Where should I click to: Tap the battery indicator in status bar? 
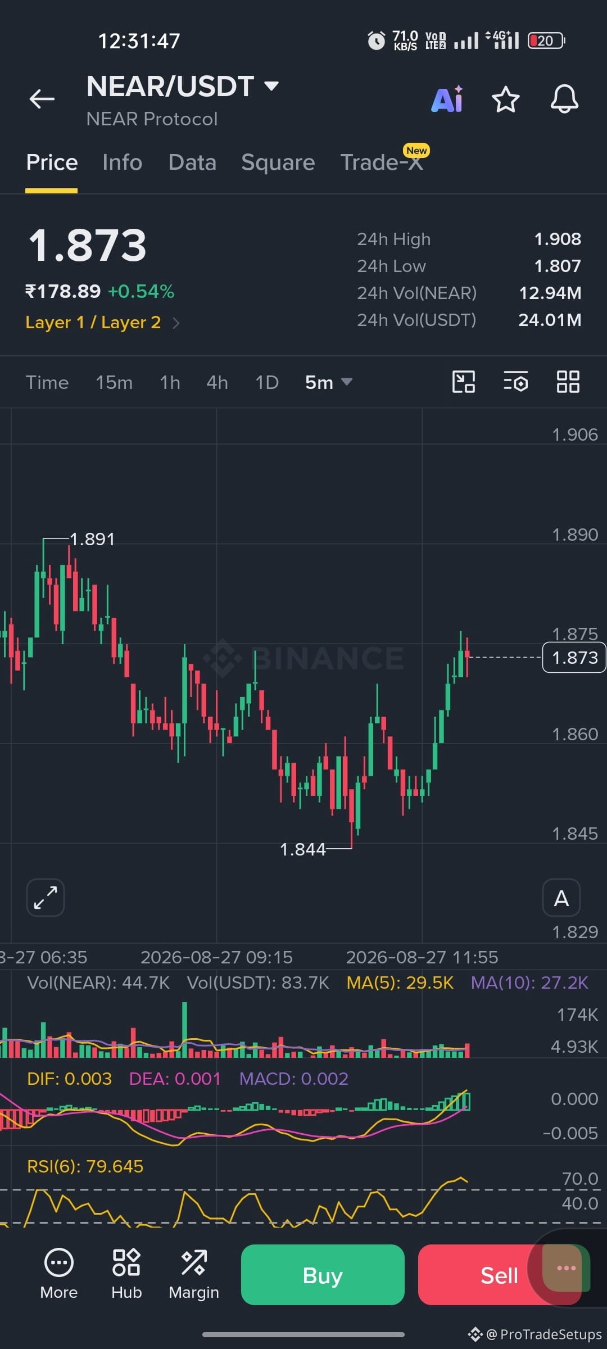click(x=546, y=40)
